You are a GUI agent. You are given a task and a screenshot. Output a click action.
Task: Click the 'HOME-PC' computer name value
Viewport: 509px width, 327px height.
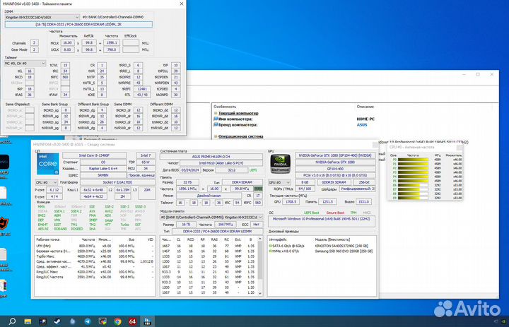(365, 119)
